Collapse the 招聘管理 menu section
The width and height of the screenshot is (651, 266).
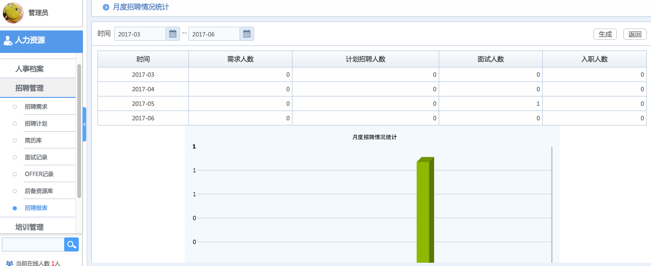30,88
